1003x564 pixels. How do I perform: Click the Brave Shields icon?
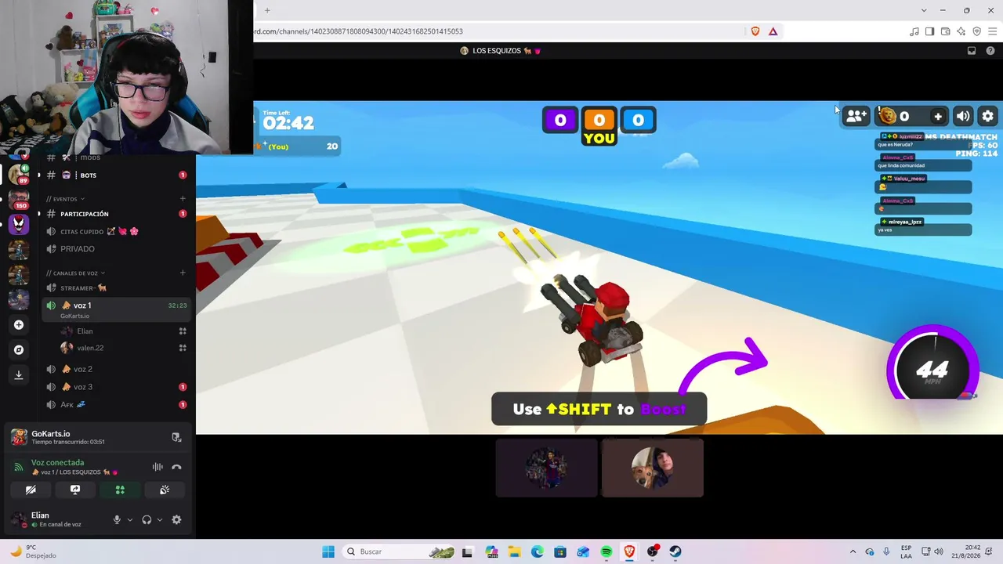[x=755, y=31]
